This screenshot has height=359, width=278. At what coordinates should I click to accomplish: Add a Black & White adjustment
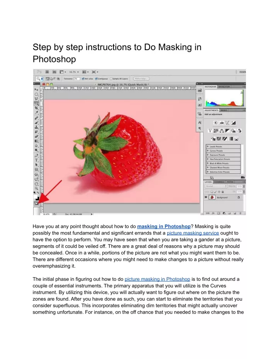227,131
